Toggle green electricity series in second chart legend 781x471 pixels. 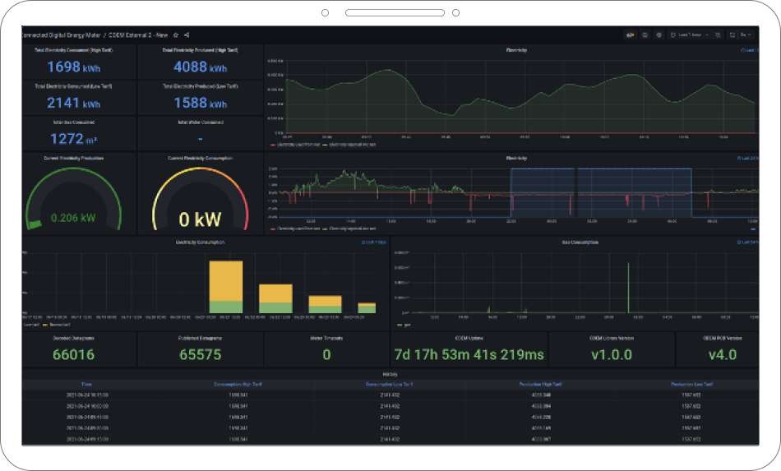pyautogui.click(x=348, y=229)
